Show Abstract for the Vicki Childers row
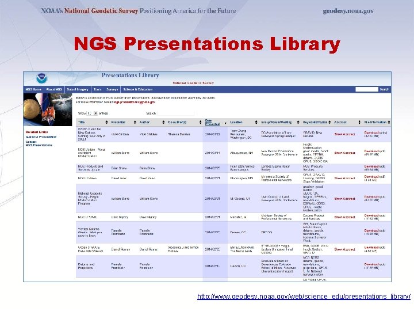The height and width of the screenshot is (311, 414). tap(344, 134)
